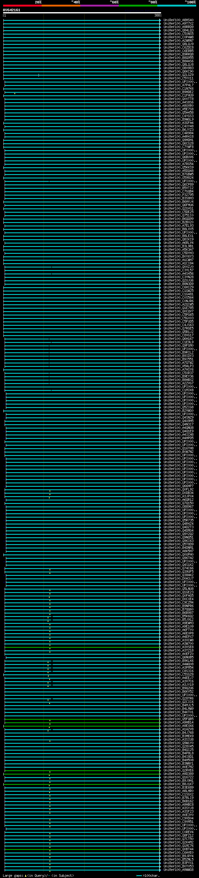Open hit UniRef100_Q84L03

[x=178, y=30]
